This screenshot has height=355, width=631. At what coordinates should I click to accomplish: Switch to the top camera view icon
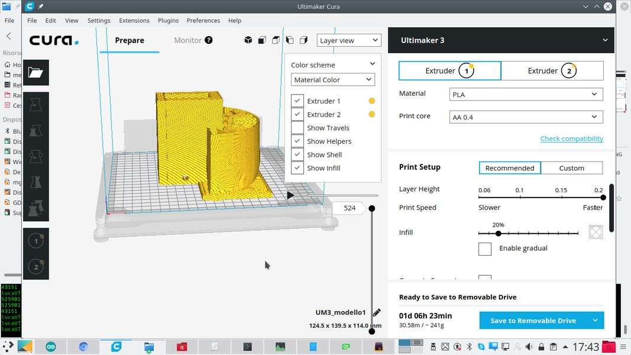276,40
